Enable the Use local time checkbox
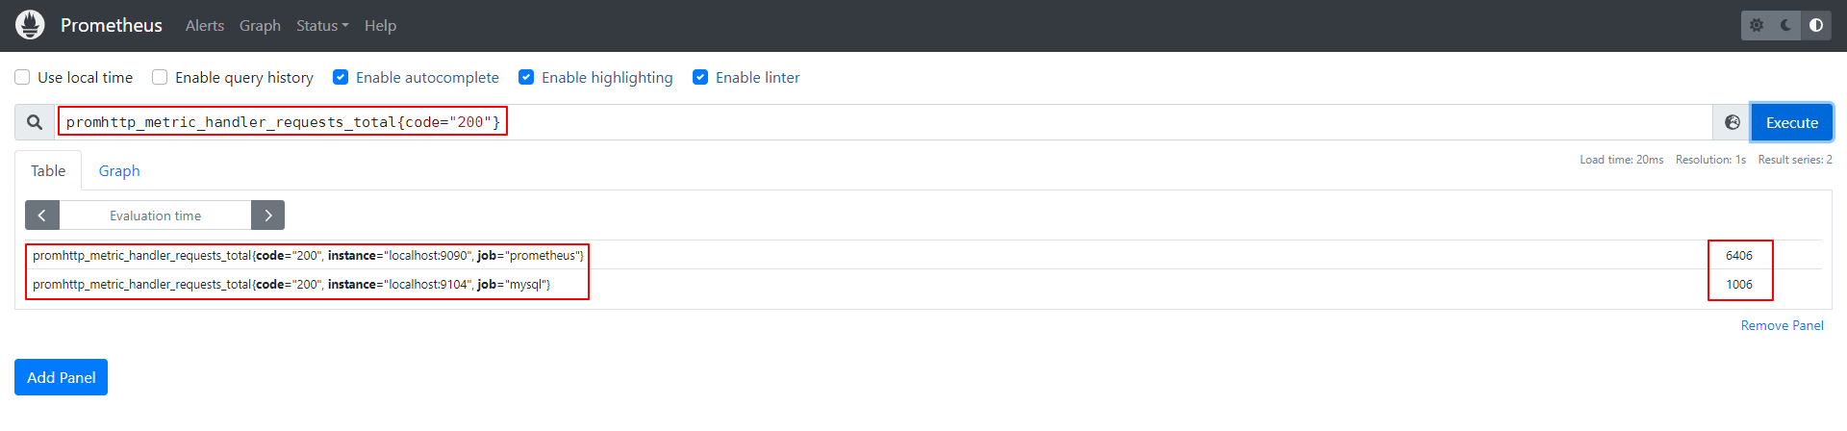 [x=22, y=77]
